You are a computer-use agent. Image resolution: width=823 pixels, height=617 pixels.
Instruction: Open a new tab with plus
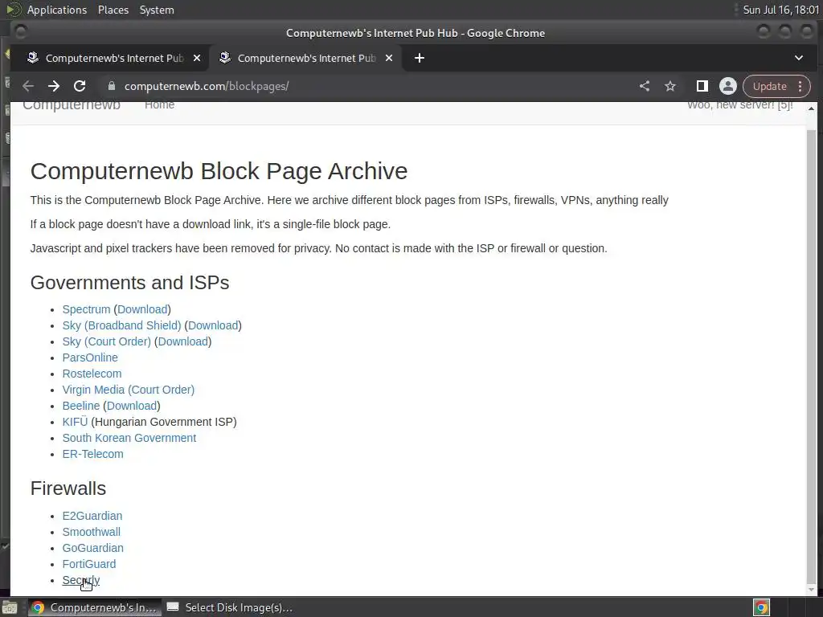[x=420, y=58]
